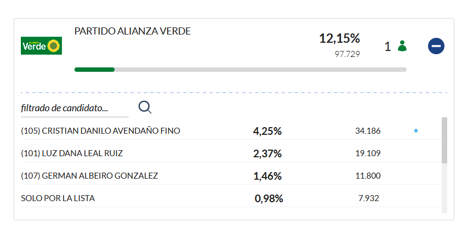Image resolution: width=462 pixels, height=234 pixels.
Task: Click the blue dot beside 34.186
Action: click(x=416, y=130)
